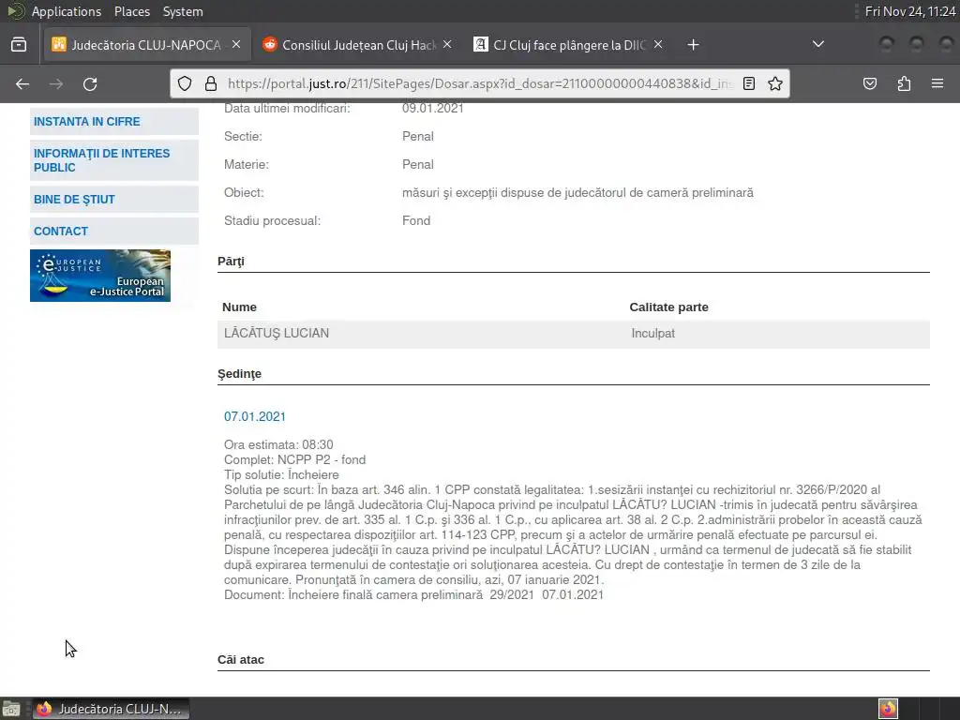Open a new tab with plus icon

(693, 45)
